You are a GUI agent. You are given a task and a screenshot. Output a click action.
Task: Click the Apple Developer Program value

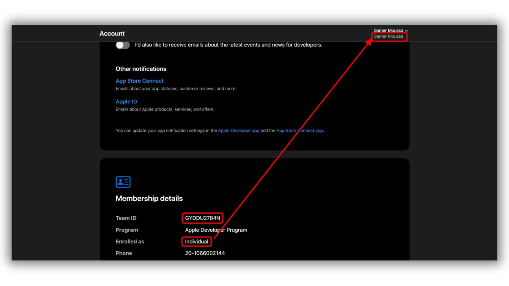(216, 230)
